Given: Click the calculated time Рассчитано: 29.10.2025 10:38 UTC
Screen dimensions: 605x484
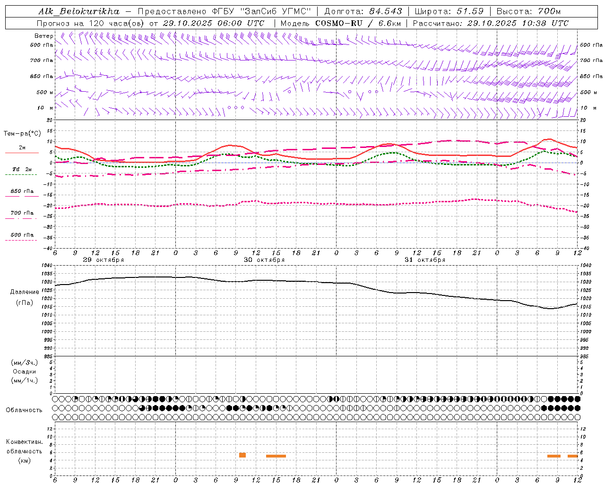Looking at the screenshot, I should point(491,23).
